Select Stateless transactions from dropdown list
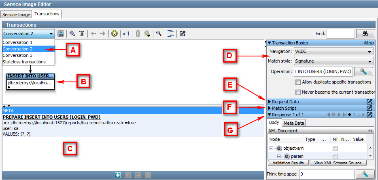The height and width of the screenshot is (180, 378). click(28, 62)
